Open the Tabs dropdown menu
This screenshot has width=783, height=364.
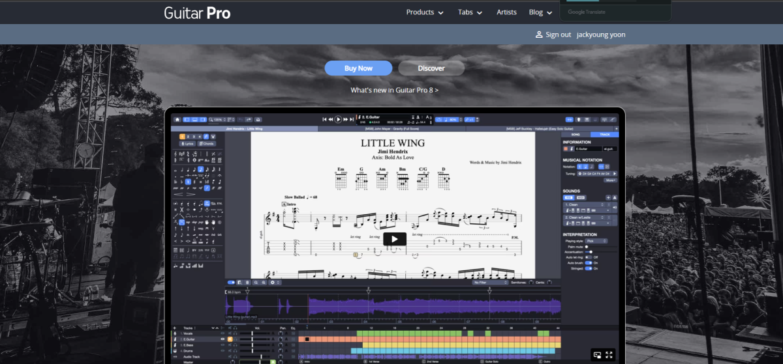tap(470, 12)
